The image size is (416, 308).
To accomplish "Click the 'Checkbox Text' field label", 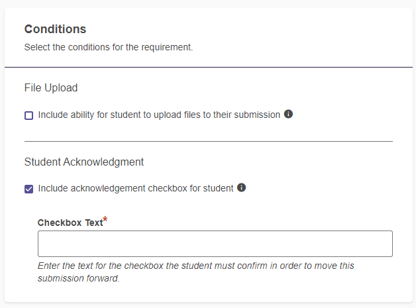I will click(70, 223).
